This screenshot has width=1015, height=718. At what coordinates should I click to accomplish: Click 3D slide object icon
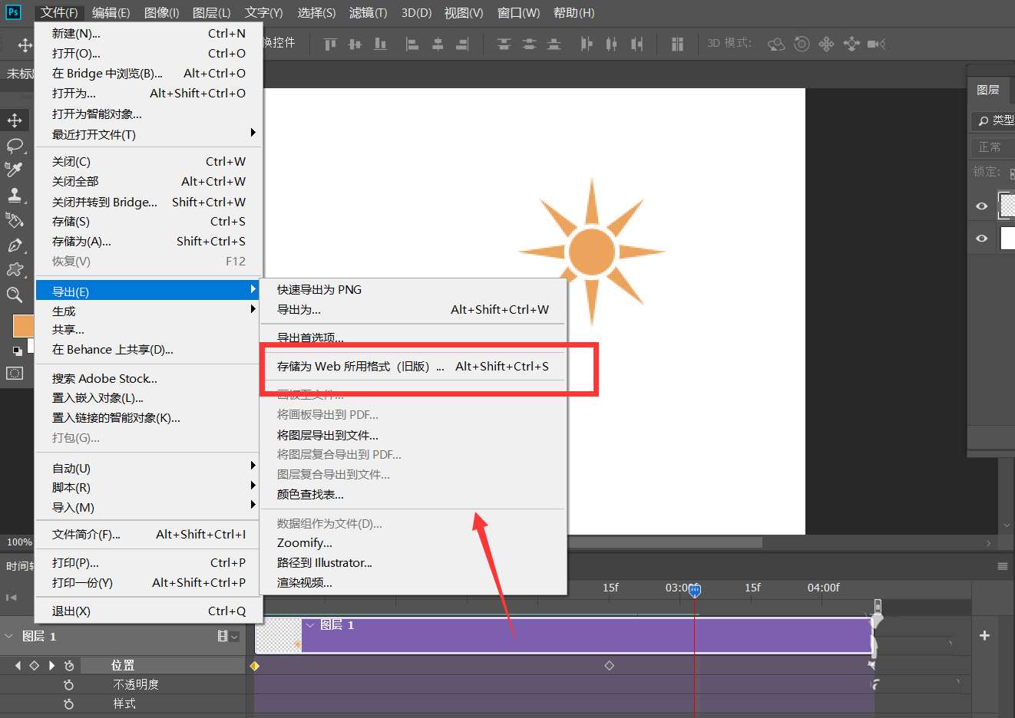pos(851,44)
